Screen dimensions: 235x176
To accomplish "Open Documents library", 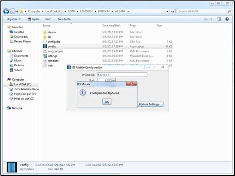I will (21, 56).
